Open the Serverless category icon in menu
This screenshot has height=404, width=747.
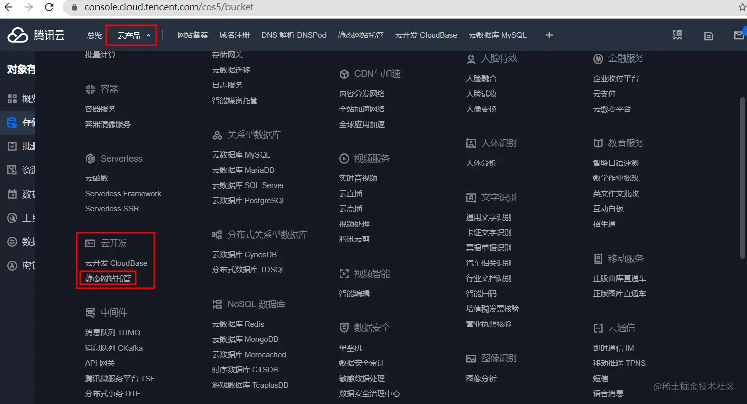click(x=90, y=158)
